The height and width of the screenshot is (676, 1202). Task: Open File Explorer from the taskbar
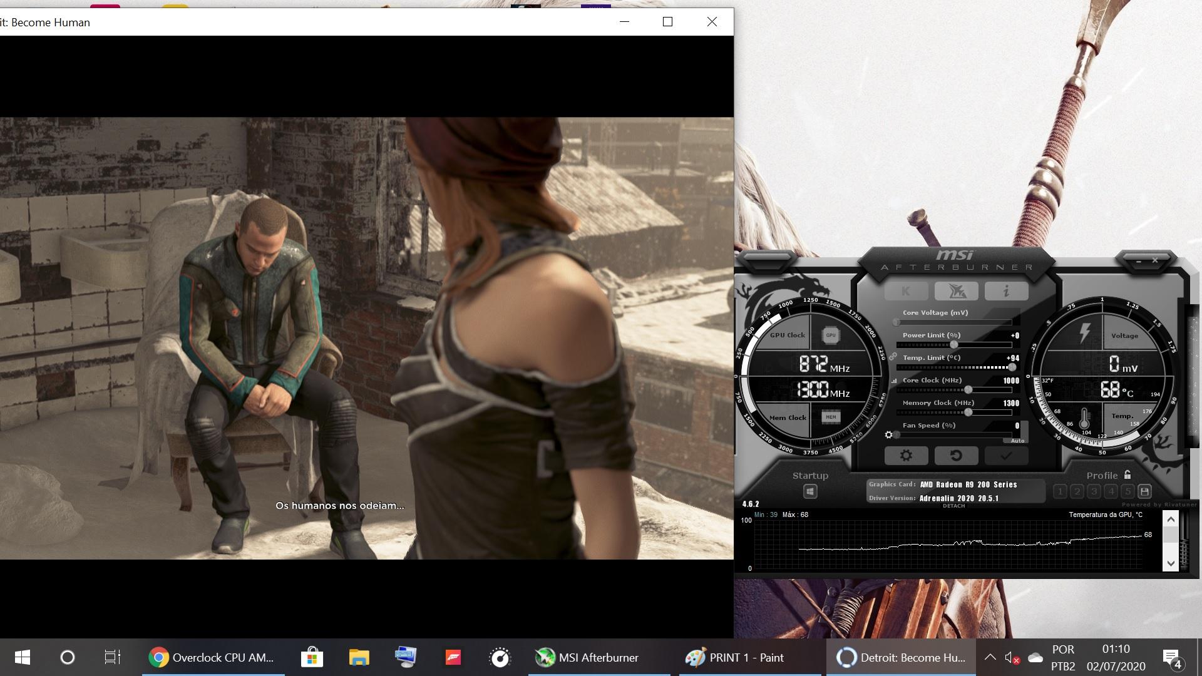(x=359, y=657)
